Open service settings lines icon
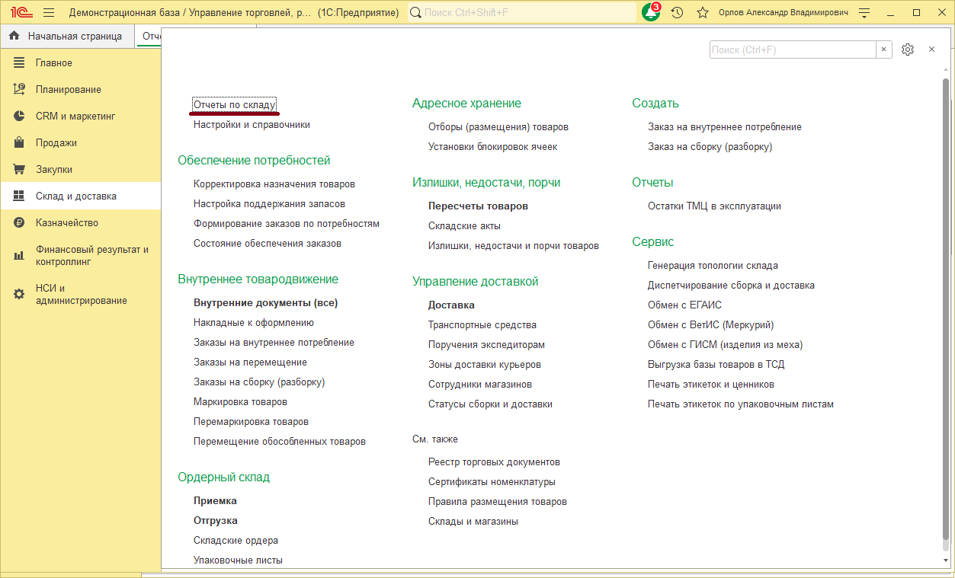 pyautogui.click(x=864, y=13)
